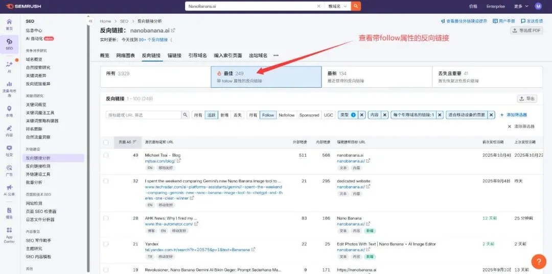The width and height of the screenshot is (552, 274).
Task: Select the 所有 3,929 backlinks card
Action: [x=155, y=77]
